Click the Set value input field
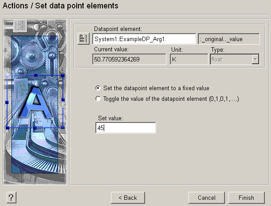This screenshot has width=271, height=206. (x=126, y=128)
